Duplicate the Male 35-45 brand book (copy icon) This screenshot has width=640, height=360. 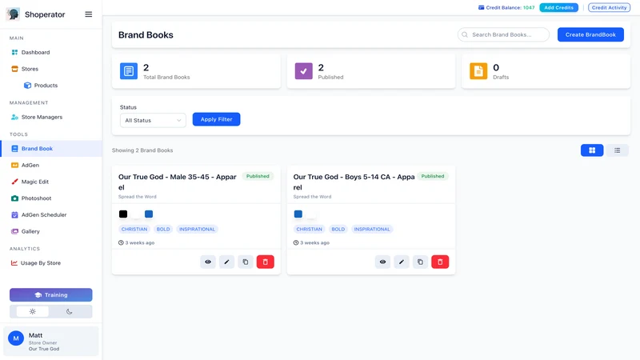[x=246, y=262]
